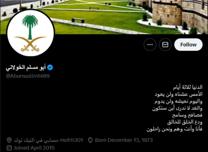Open the palm tree and swords profile picture

(x=30, y=33)
